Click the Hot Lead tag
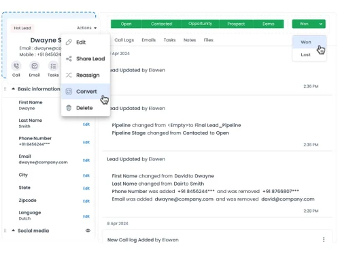340x255 pixels. 22,28
